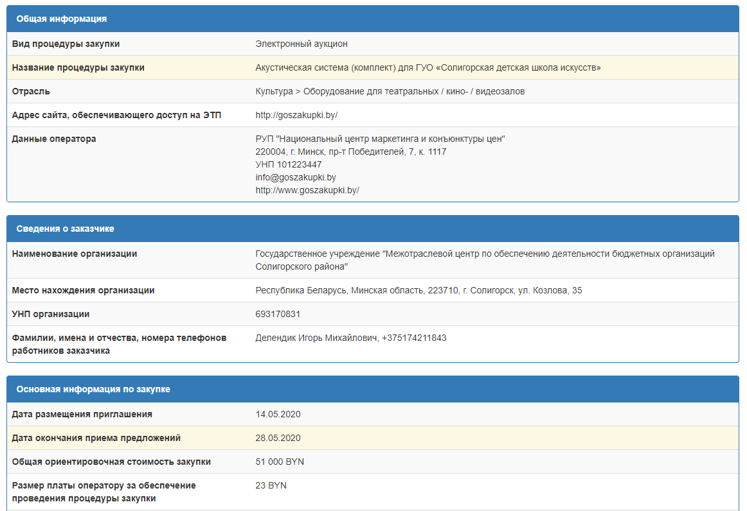
Task: Click the operator fee value 23 BYN
Action: click(271, 485)
